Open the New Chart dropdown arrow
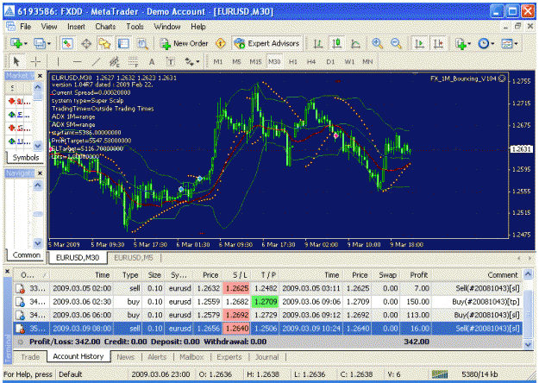Screen dimensions: 539x383 (x=25, y=44)
